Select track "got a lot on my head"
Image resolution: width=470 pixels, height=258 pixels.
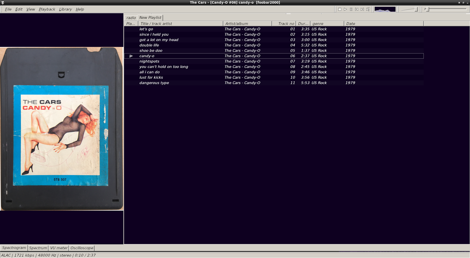(x=274, y=40)
